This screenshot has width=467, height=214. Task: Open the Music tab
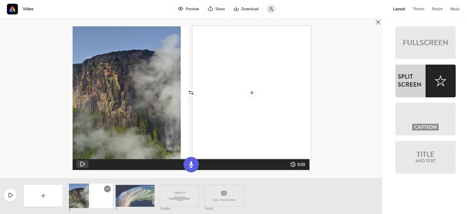[x=455, y=9]
